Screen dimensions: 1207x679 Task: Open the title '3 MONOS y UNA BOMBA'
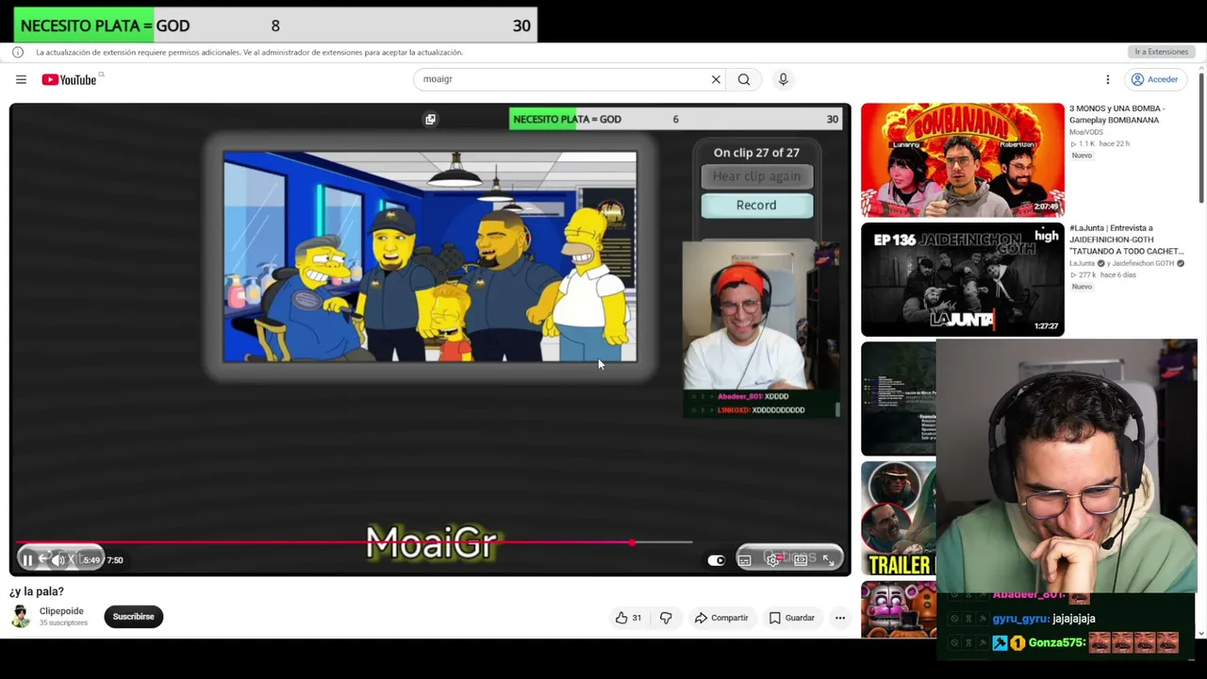pos(1116,114)
